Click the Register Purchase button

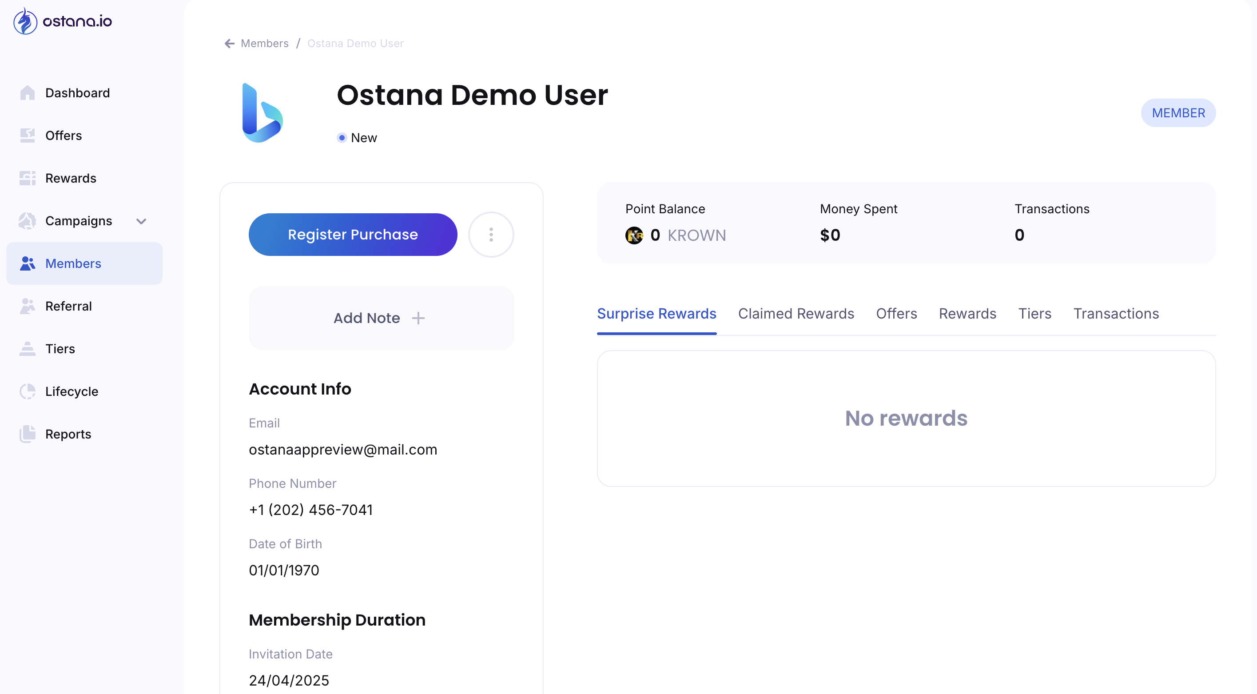(x=353, y=234)
